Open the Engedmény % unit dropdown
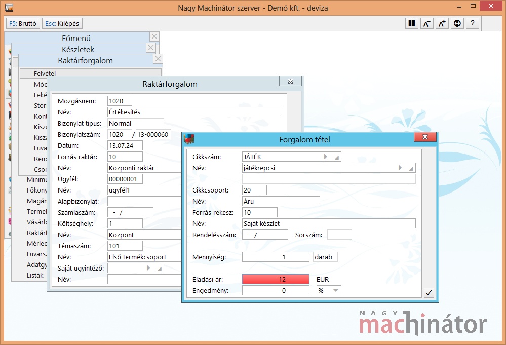 click(336, 290)
